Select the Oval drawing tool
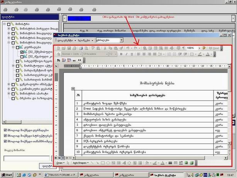The width and height of the screenshot is (237, 178). point(108,163)
